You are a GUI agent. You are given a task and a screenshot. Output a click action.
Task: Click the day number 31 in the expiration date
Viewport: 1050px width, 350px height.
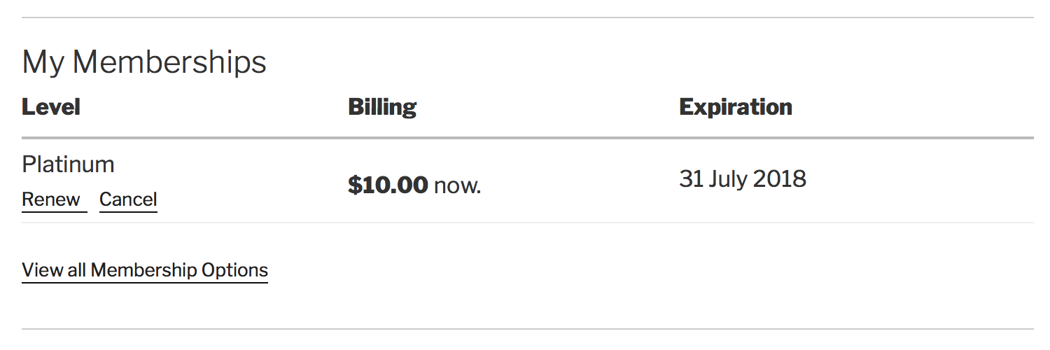(x=691, y=179)
